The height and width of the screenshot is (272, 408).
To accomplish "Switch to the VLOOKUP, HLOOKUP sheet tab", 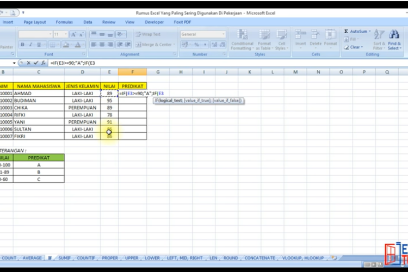I will [302, 258].
